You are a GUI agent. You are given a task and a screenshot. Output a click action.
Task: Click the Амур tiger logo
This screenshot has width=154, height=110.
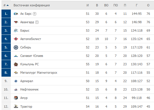tap(16, 98)
